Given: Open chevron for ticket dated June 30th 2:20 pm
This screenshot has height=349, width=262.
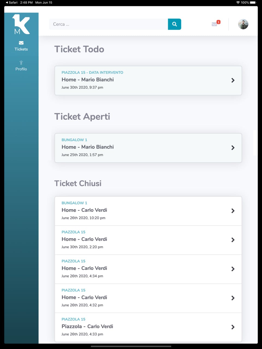Looking at the screenshot, I should tap(233, 240).
